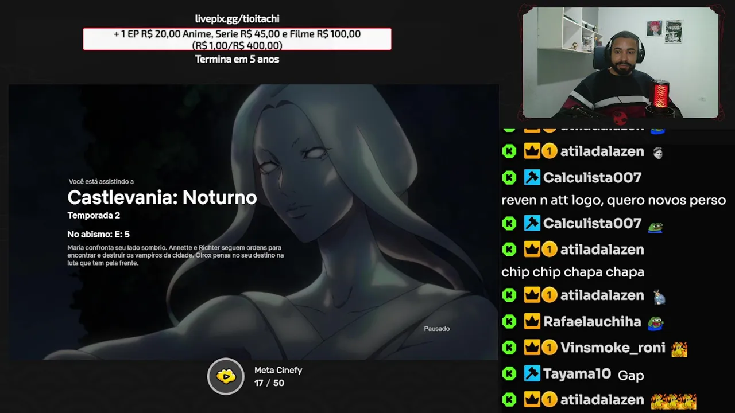735x413 pixels.
Task: Click the red glowing lamp in the webcam
Action: click(661, 95)
